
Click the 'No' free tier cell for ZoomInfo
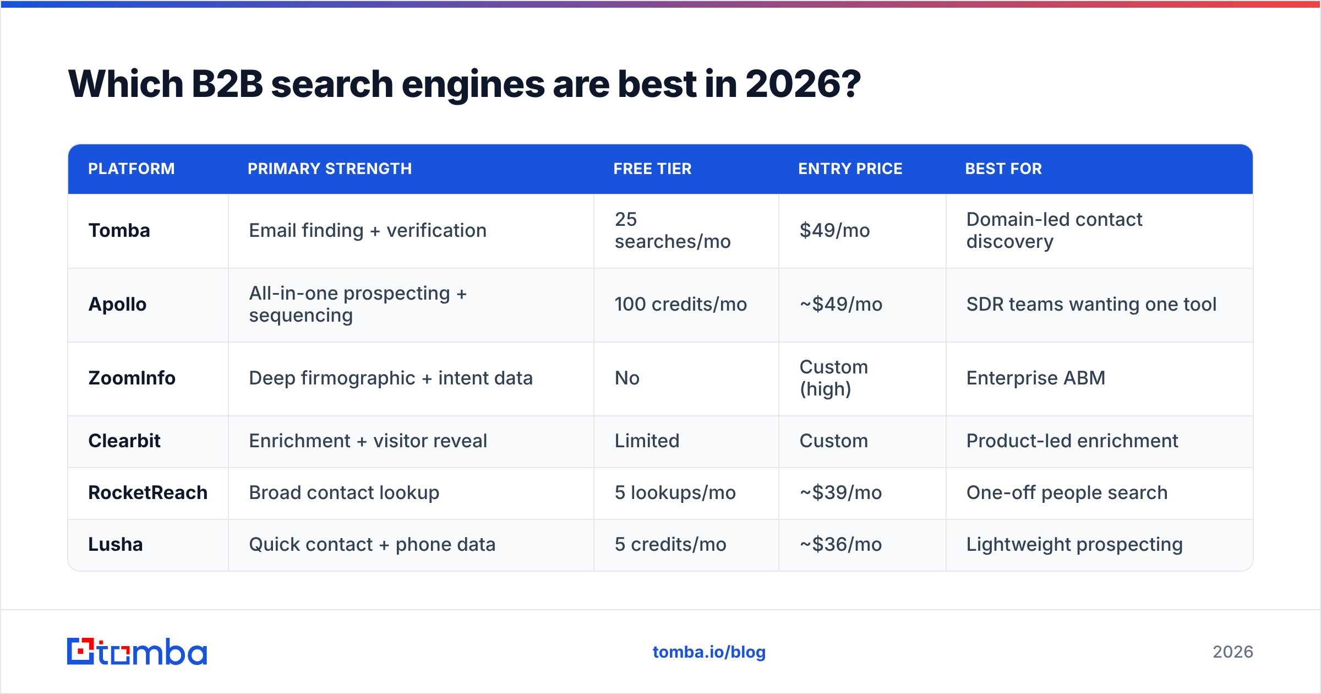click(x=686, y=378)
